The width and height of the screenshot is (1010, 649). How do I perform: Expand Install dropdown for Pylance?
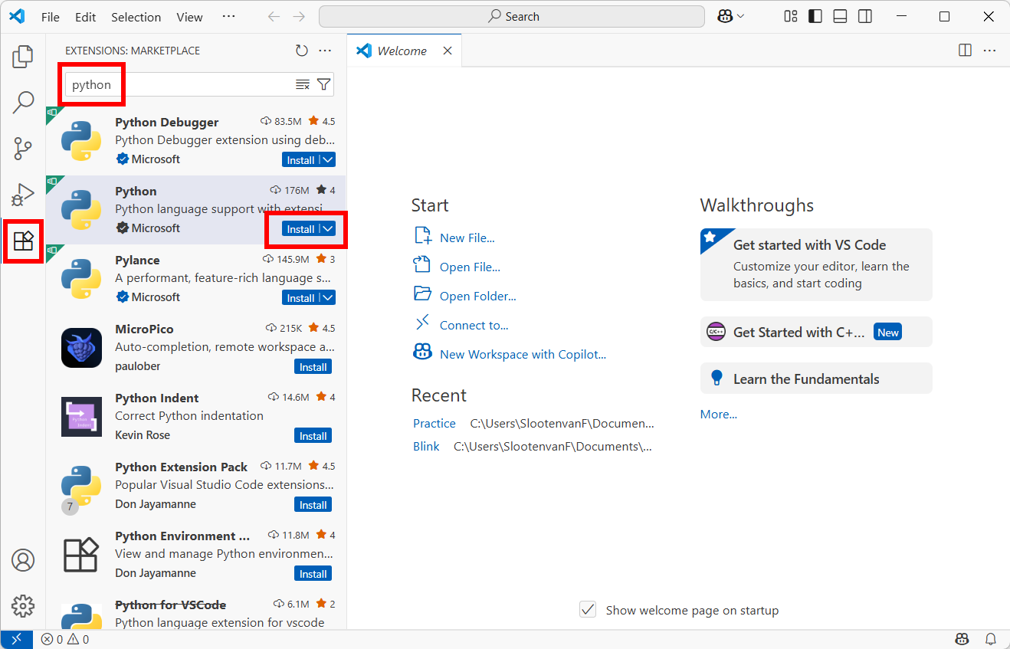pyautogui.click(x=328, y=297)
